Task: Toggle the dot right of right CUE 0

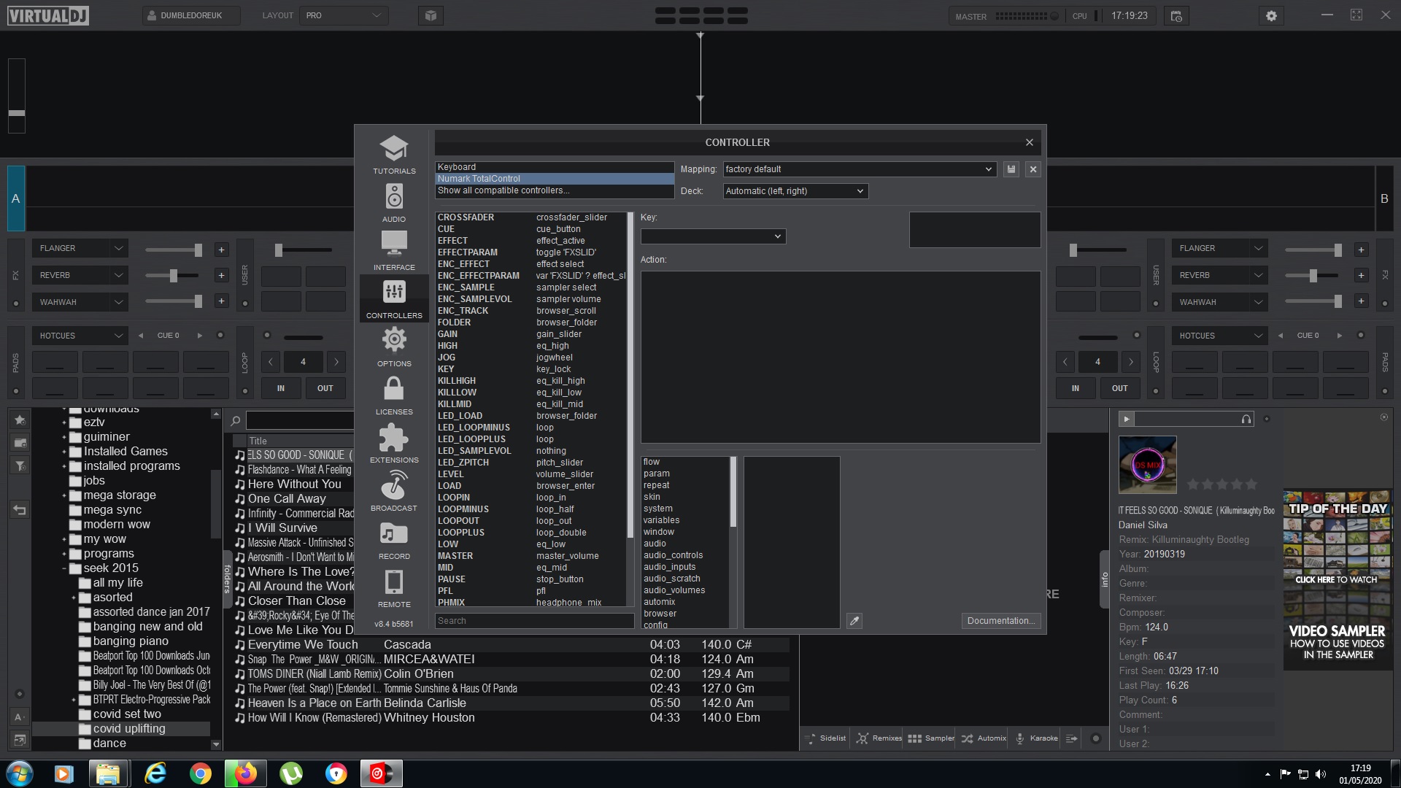Action: click(1360, 336)
